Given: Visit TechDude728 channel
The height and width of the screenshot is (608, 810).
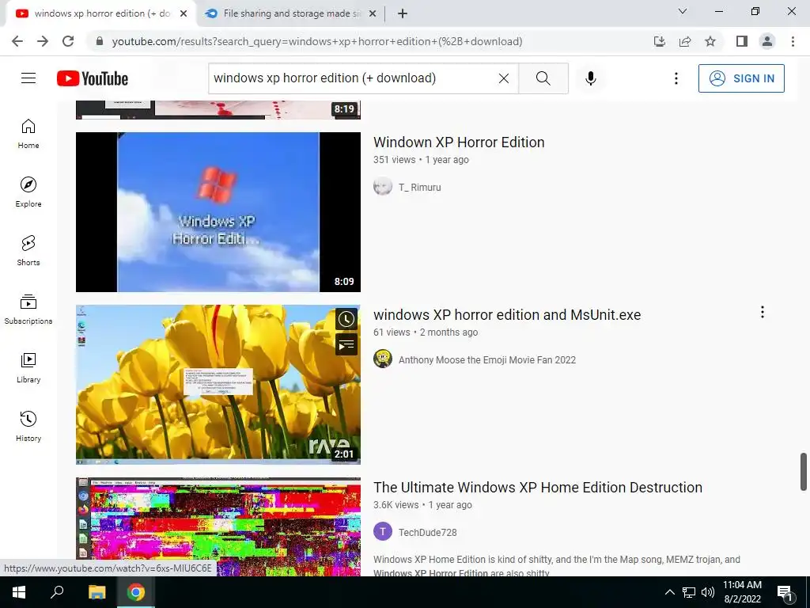Looking at the screenshot, I should (428, 533).
